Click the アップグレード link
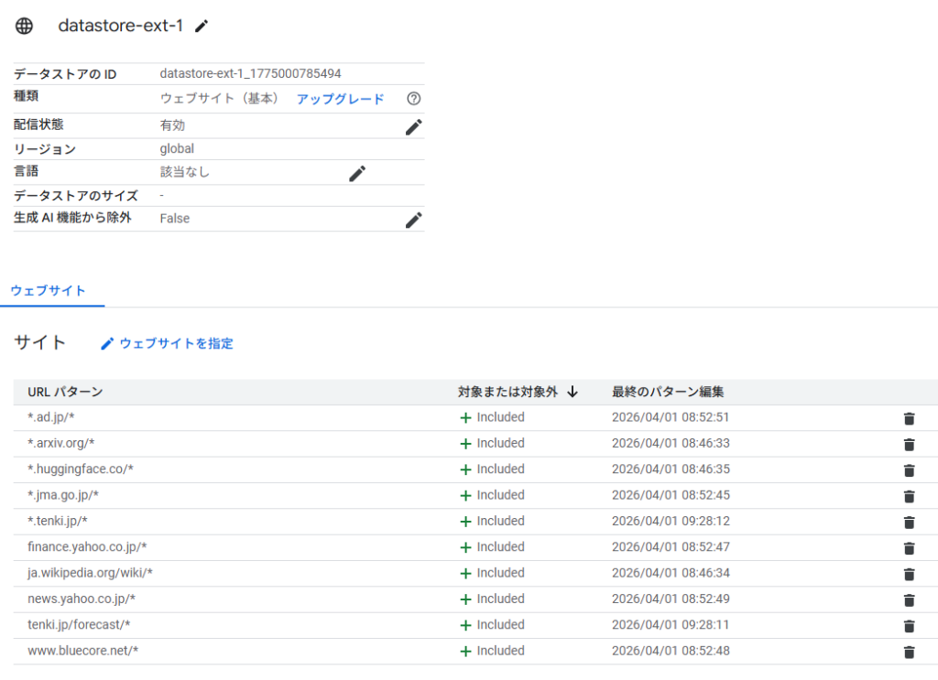 click(340, 99)
